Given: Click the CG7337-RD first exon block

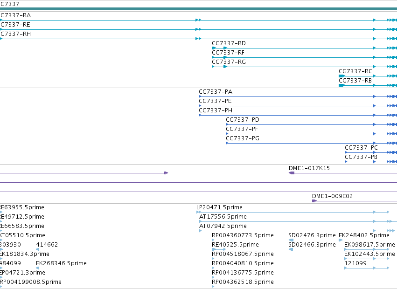Looking at the screenshot, I should click(214, 48).
